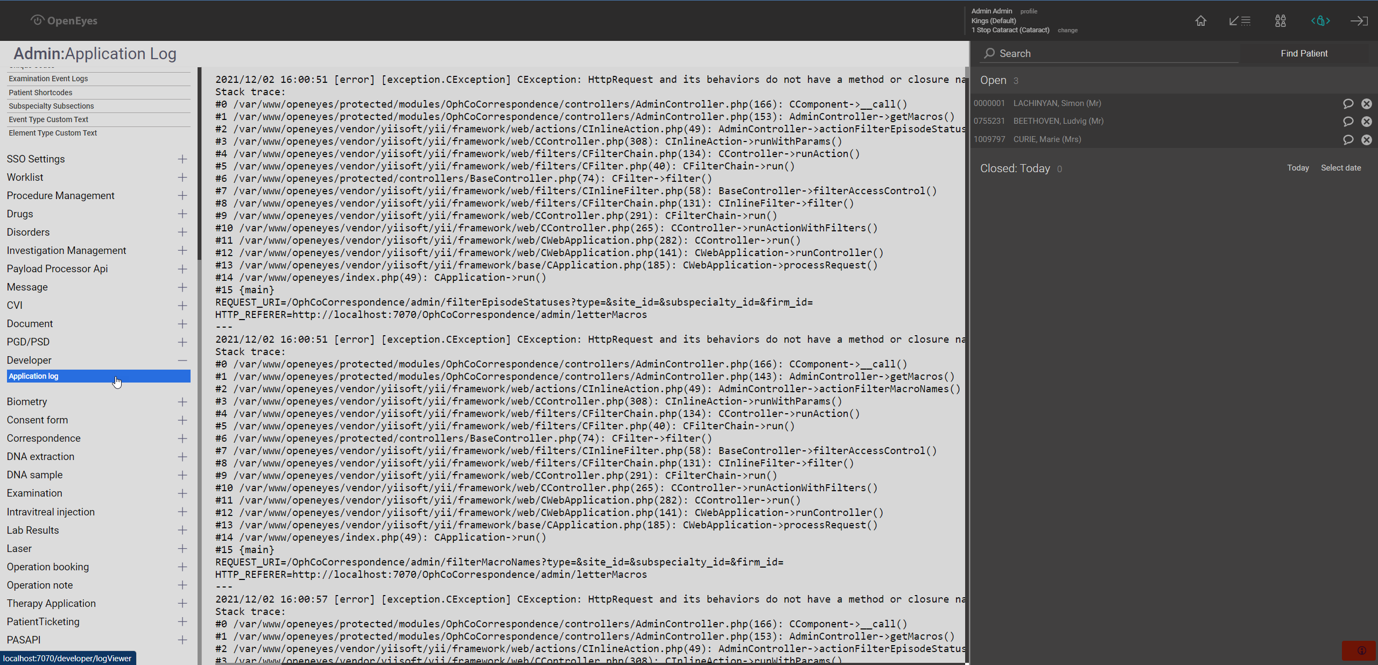Click comment icon for CURIE, Marie
1378x665 pixels.
tap(1348, 140)
